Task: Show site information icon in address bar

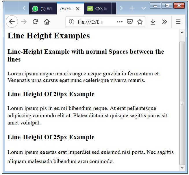Action: tap(72, 22)
